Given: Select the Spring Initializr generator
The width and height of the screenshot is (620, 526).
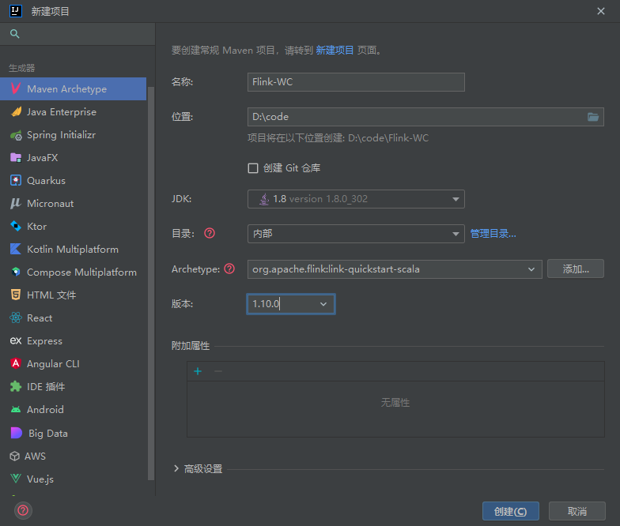Looking at the screenshot, I should point(61,135).
